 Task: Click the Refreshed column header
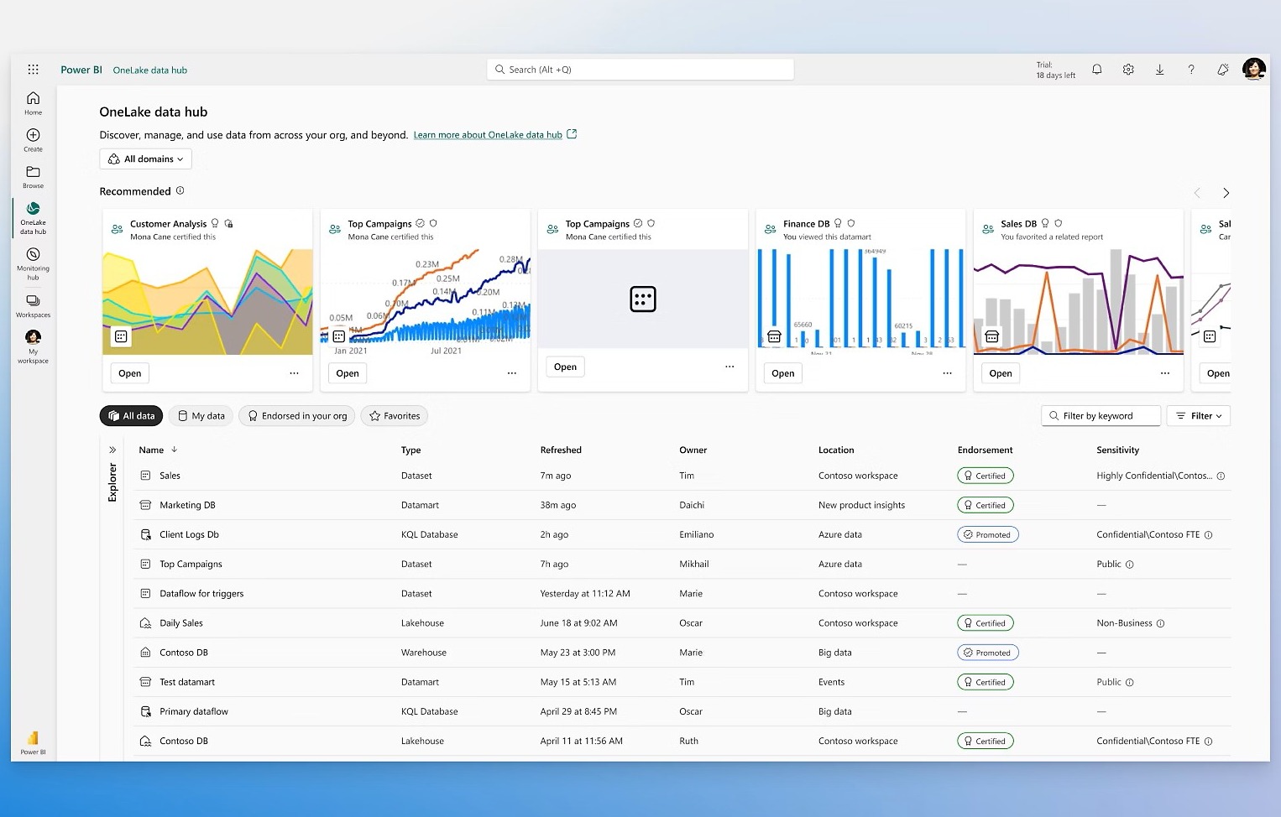[561, 450]
